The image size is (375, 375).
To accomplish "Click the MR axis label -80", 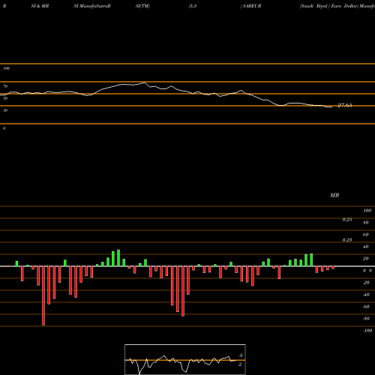I will [366, 319].
